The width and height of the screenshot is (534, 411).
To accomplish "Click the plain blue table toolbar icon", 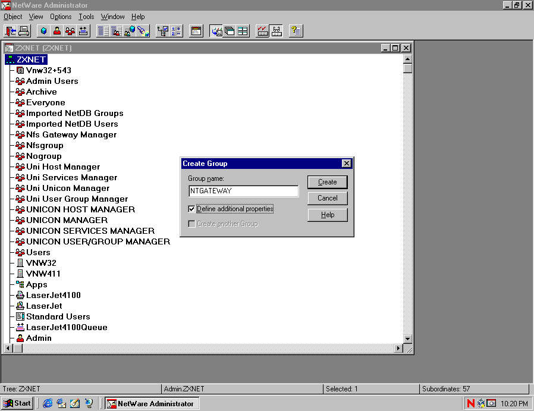I will 103,31.
